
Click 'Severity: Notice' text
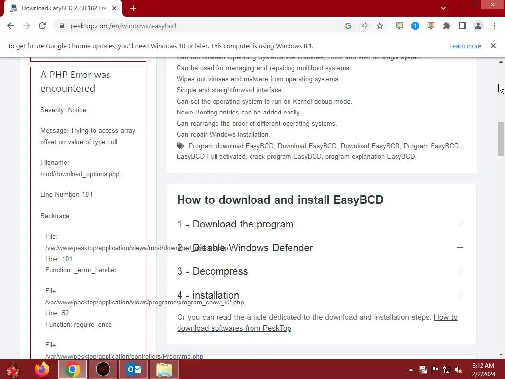point(63,110)
